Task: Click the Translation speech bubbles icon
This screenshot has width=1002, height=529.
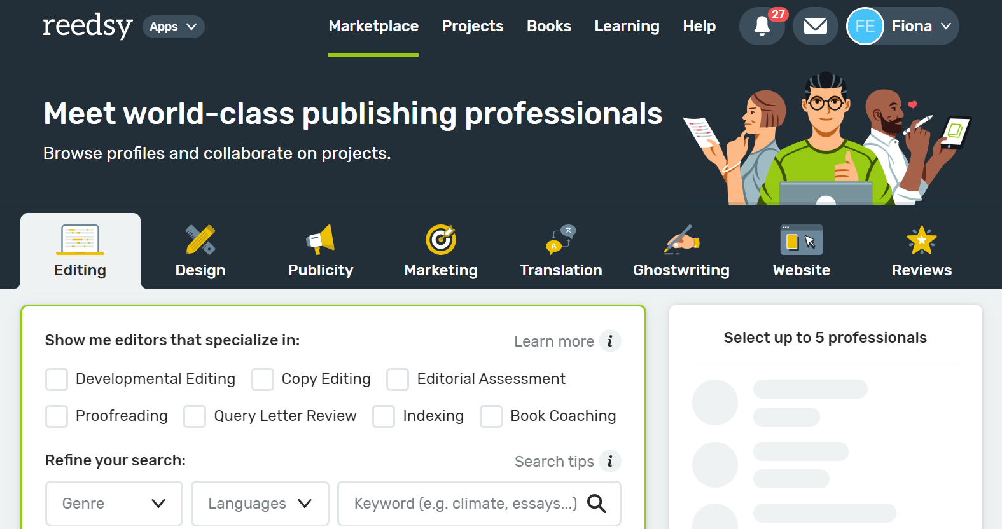Action: pyautogui.click(x=560, y=240)
